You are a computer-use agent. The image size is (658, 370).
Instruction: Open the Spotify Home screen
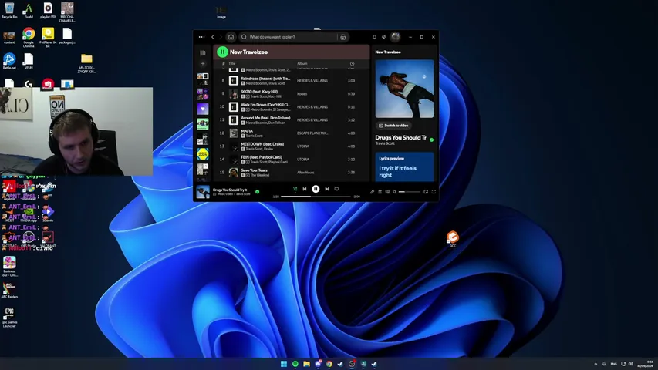pos(231,37)
